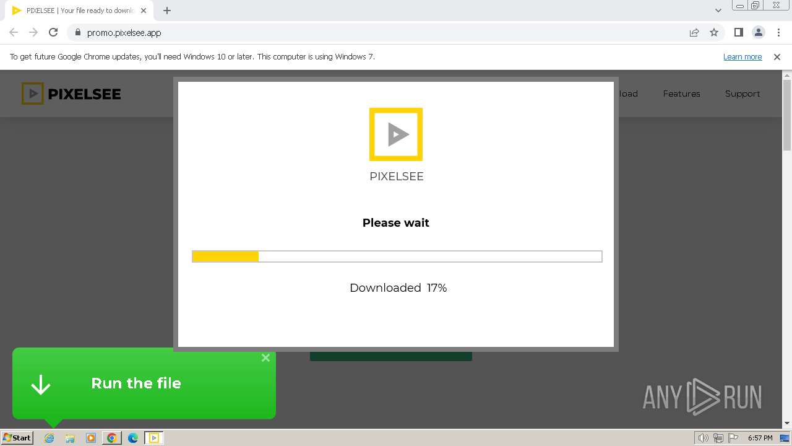Click the PIXELSEE play logo in dialog
This screenshot has height=446, width=792.
[396, 134]
